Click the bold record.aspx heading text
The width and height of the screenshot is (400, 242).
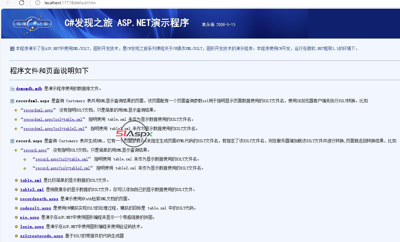[29, 141]
